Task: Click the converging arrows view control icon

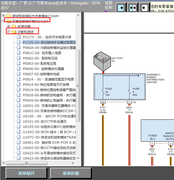Action: coord(133,8)
